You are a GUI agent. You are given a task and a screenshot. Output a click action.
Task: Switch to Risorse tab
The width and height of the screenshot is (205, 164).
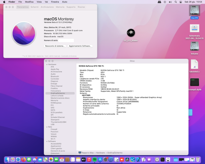pyautogui.click(x=81, y=7)
